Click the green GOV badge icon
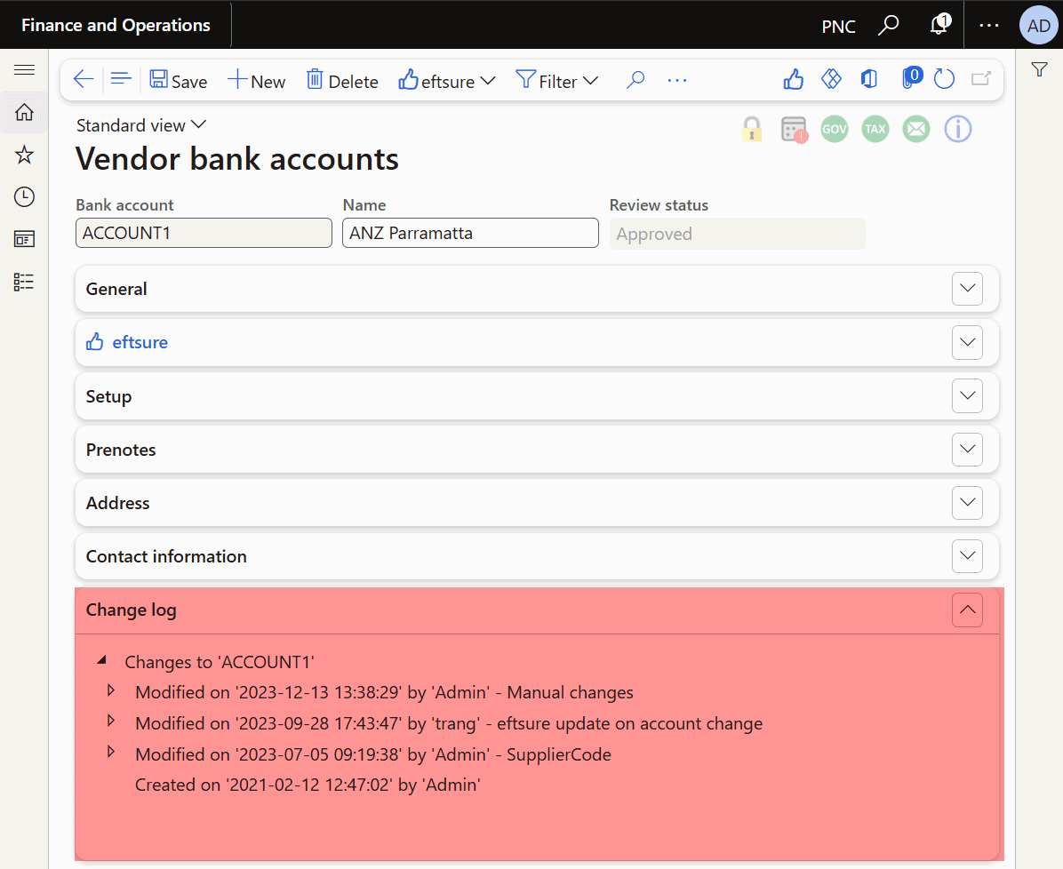 (x=835, y=129)
